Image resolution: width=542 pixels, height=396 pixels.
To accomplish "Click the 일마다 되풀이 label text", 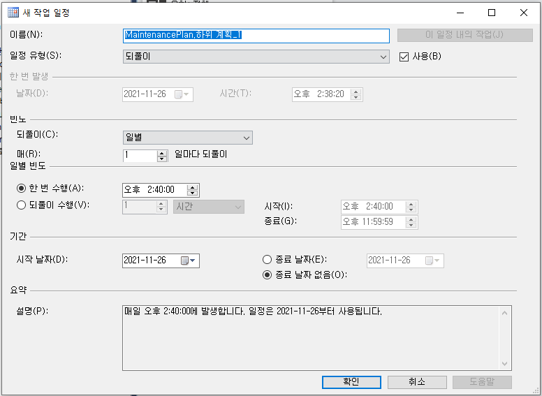I will (201, 154).
